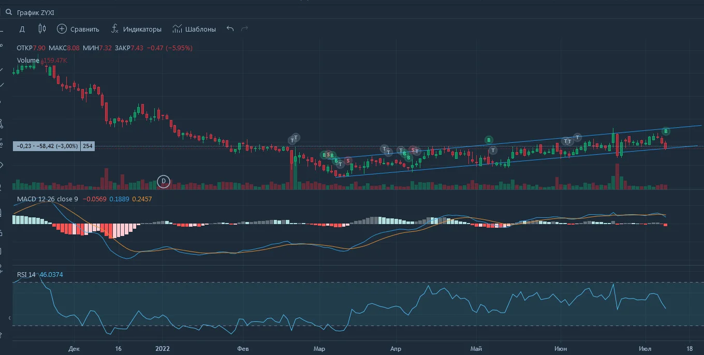Viewport: 704px width, 355px height.
Task: Click the Индикаторы label
Action: (x=142, y=29)
